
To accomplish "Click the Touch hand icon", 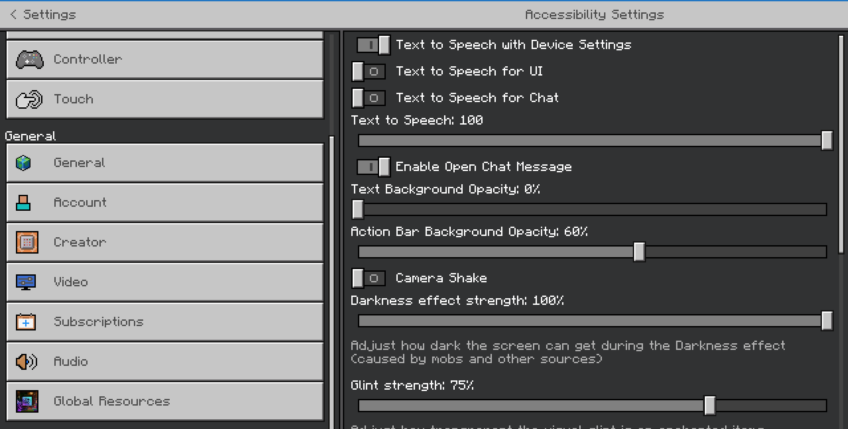I will pos(29,99).
